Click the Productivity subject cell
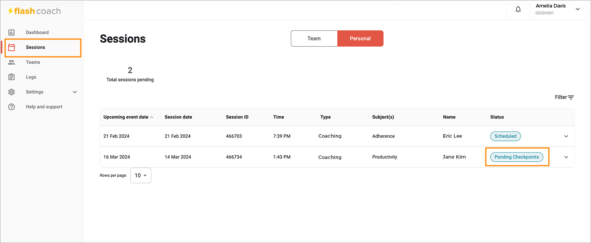Viewport: 591px width, 243px height. (x=385, y=157)
